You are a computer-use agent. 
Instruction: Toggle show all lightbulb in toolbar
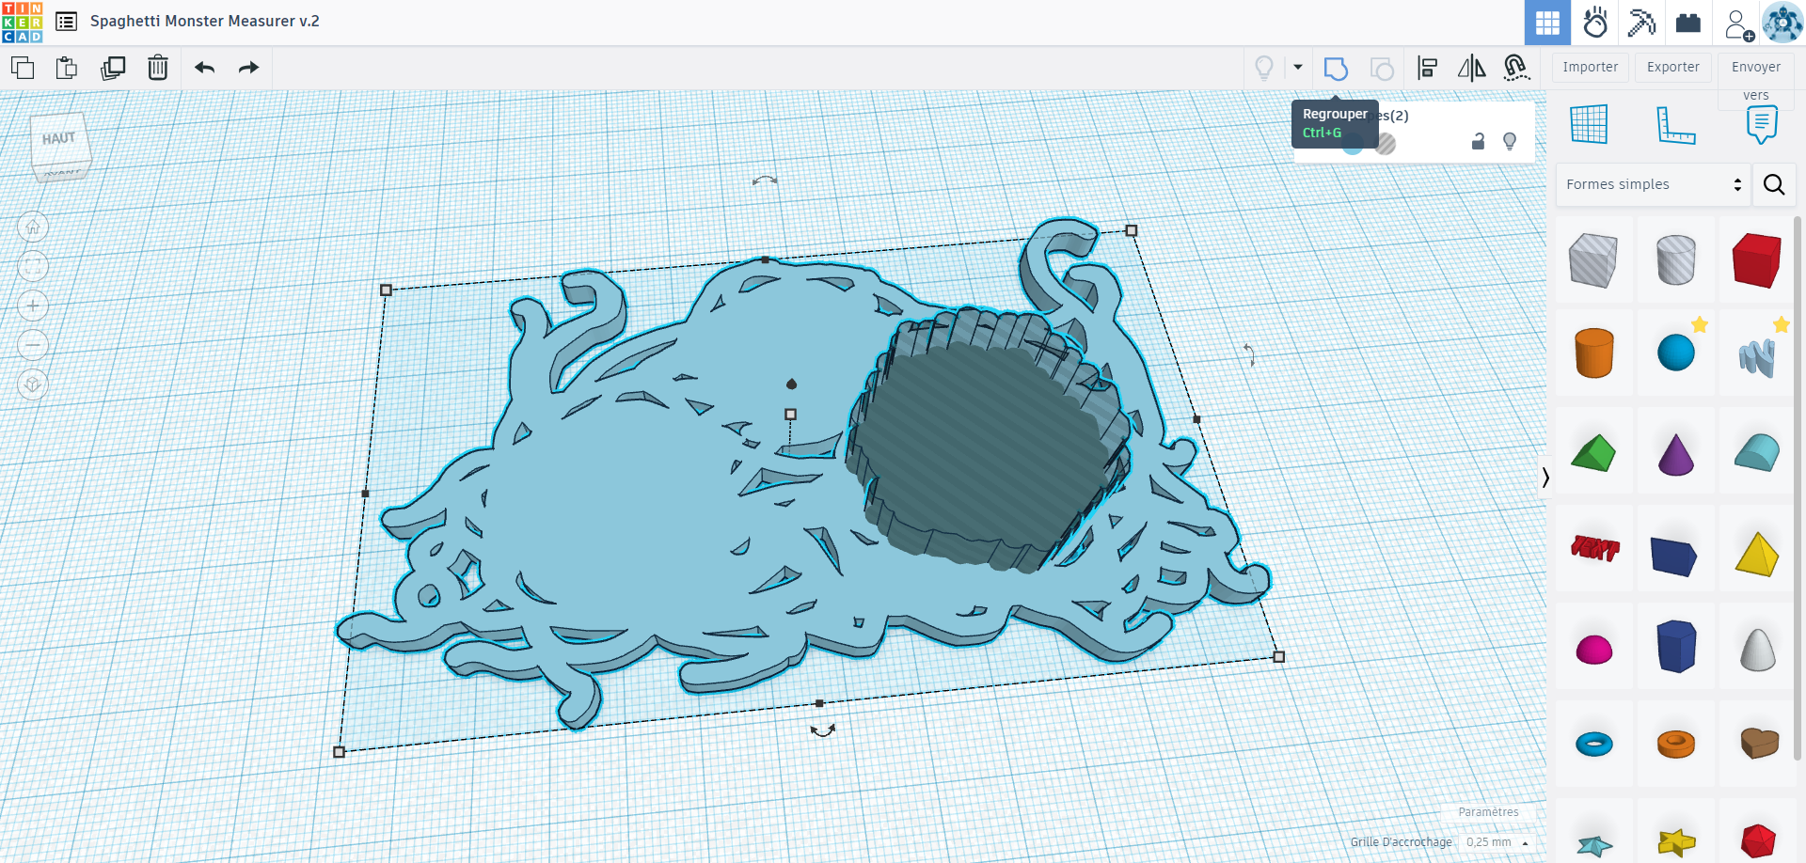[1264, 68]
